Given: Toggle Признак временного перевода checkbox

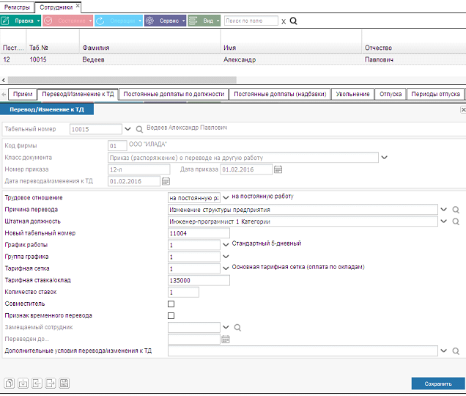Looking at the screenshot, I should [171, 315].
